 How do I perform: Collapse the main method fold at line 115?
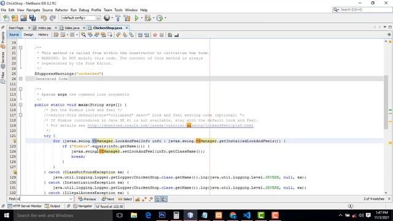(20, 105)
